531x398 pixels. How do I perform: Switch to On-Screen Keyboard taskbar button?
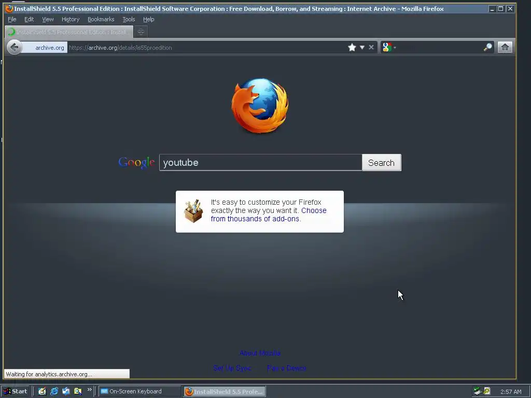tap(139, 391)
